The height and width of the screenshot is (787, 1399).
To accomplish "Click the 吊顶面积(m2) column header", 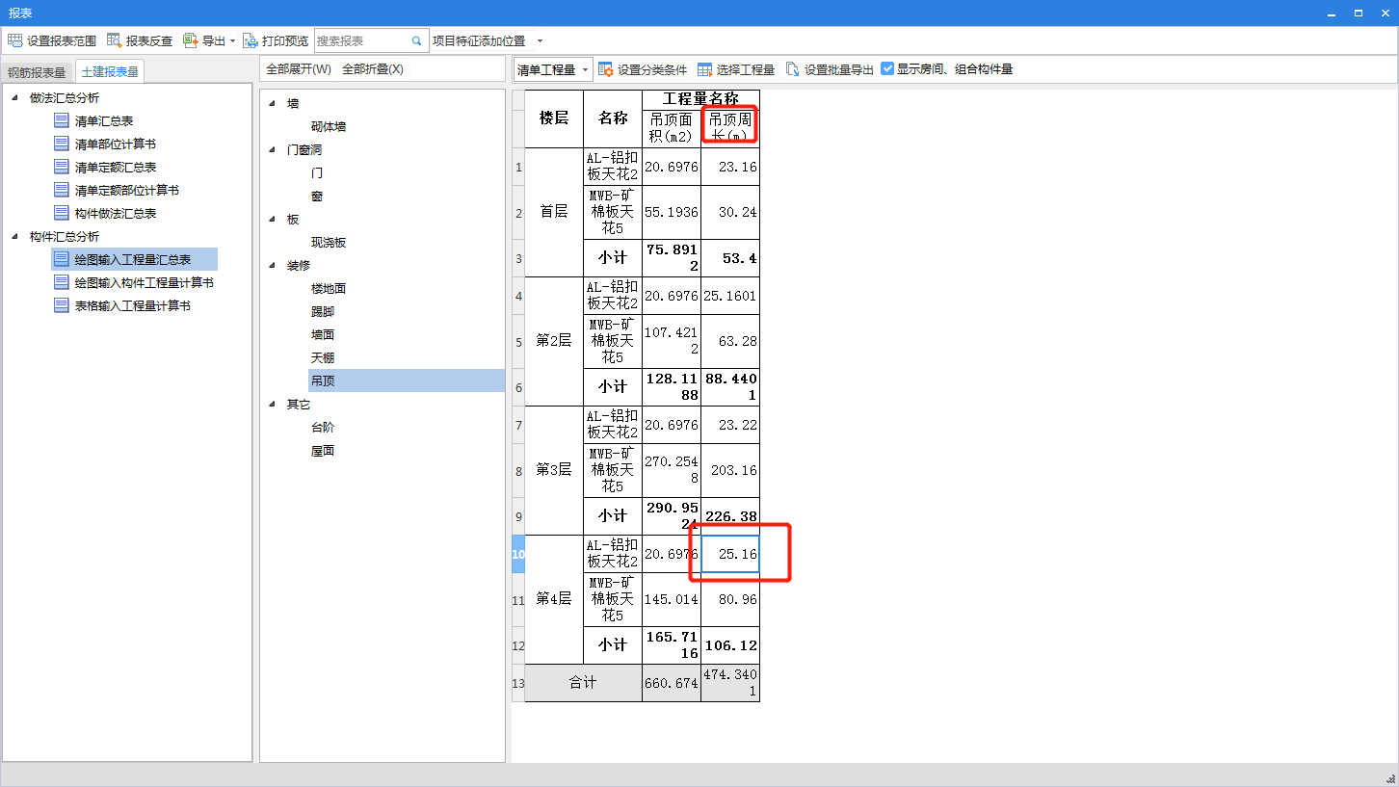I will (x=672, y=127).
